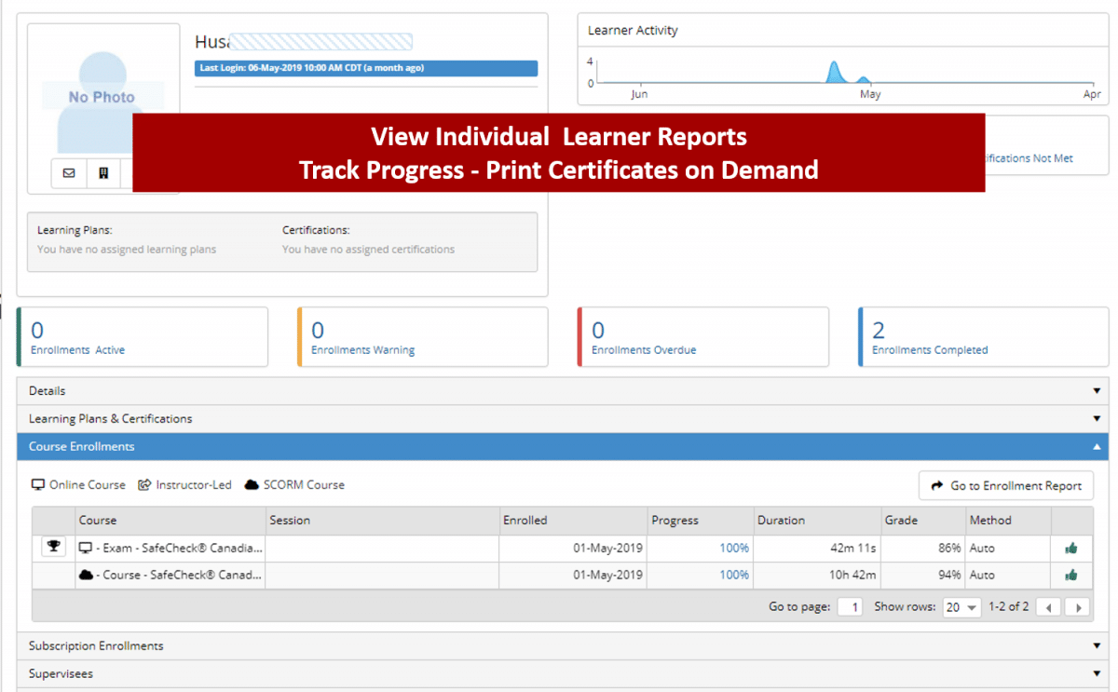Click inside the Go to page input field
1118x692 pixels.
[850, 606]
